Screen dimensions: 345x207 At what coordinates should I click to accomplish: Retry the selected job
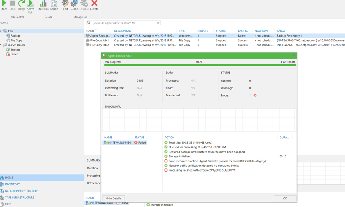point(21,6)
